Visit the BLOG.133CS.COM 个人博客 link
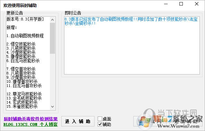This screenshot has height=131, width=205. coord(30,124)
